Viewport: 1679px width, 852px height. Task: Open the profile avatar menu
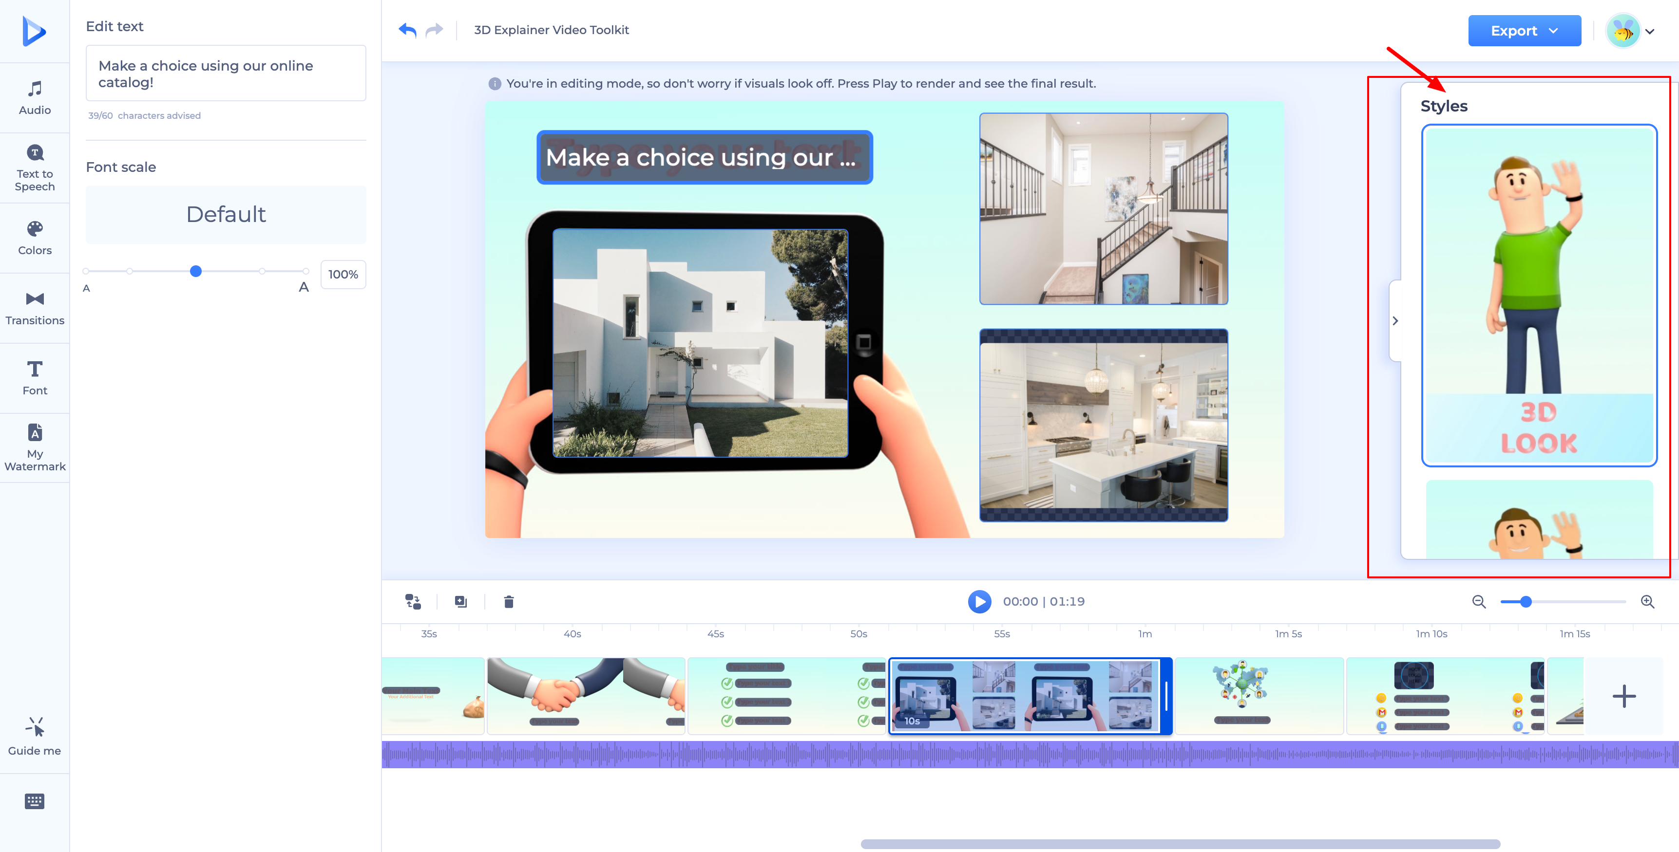click(x=1630, y=31)
